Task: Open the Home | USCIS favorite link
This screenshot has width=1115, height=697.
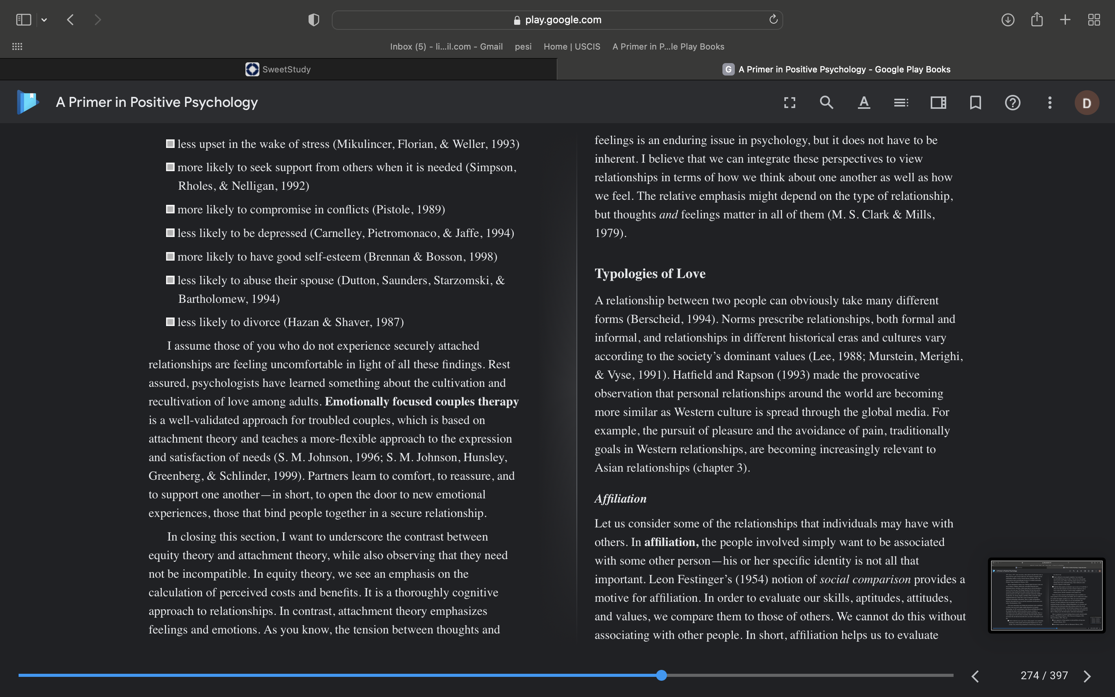Action: tap(572, 46)
